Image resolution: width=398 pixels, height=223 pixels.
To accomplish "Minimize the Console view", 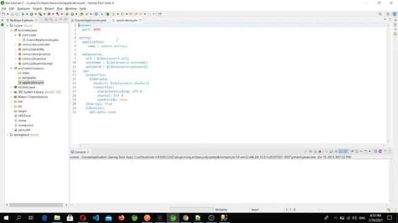I will (385, 151).
